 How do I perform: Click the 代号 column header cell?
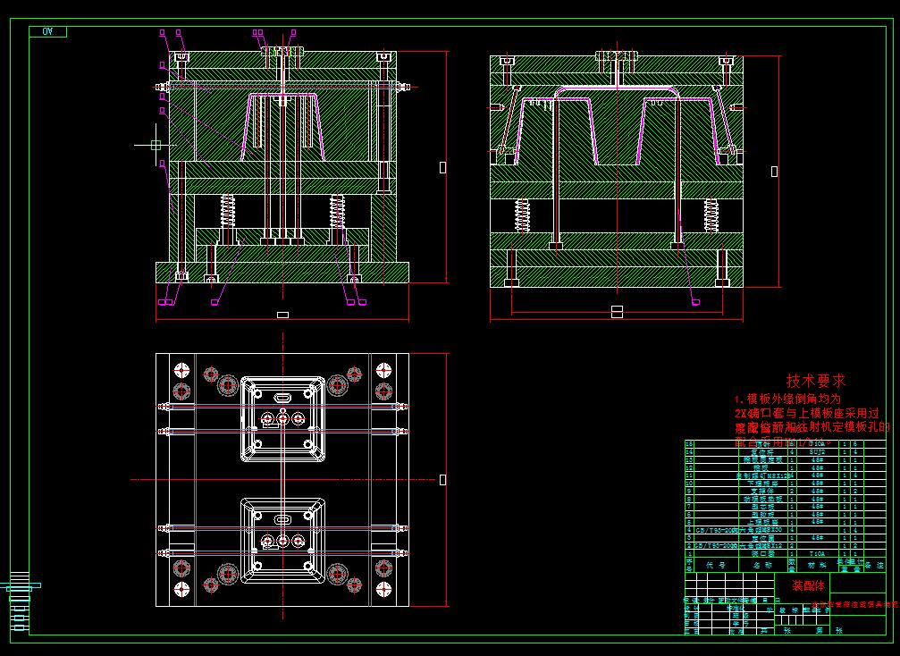[x=716, y=563]
